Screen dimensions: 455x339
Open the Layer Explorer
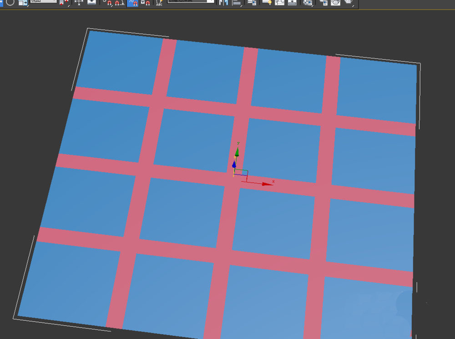[x=252, y=4]
